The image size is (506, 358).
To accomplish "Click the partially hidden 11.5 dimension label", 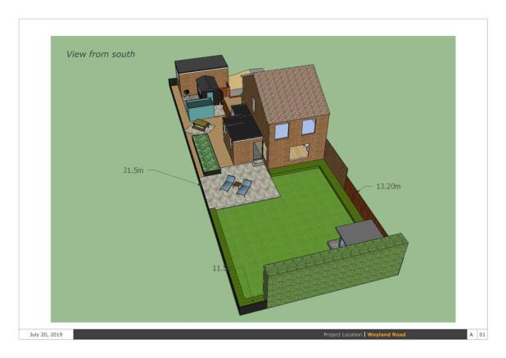I will click(x=220, y=268).
